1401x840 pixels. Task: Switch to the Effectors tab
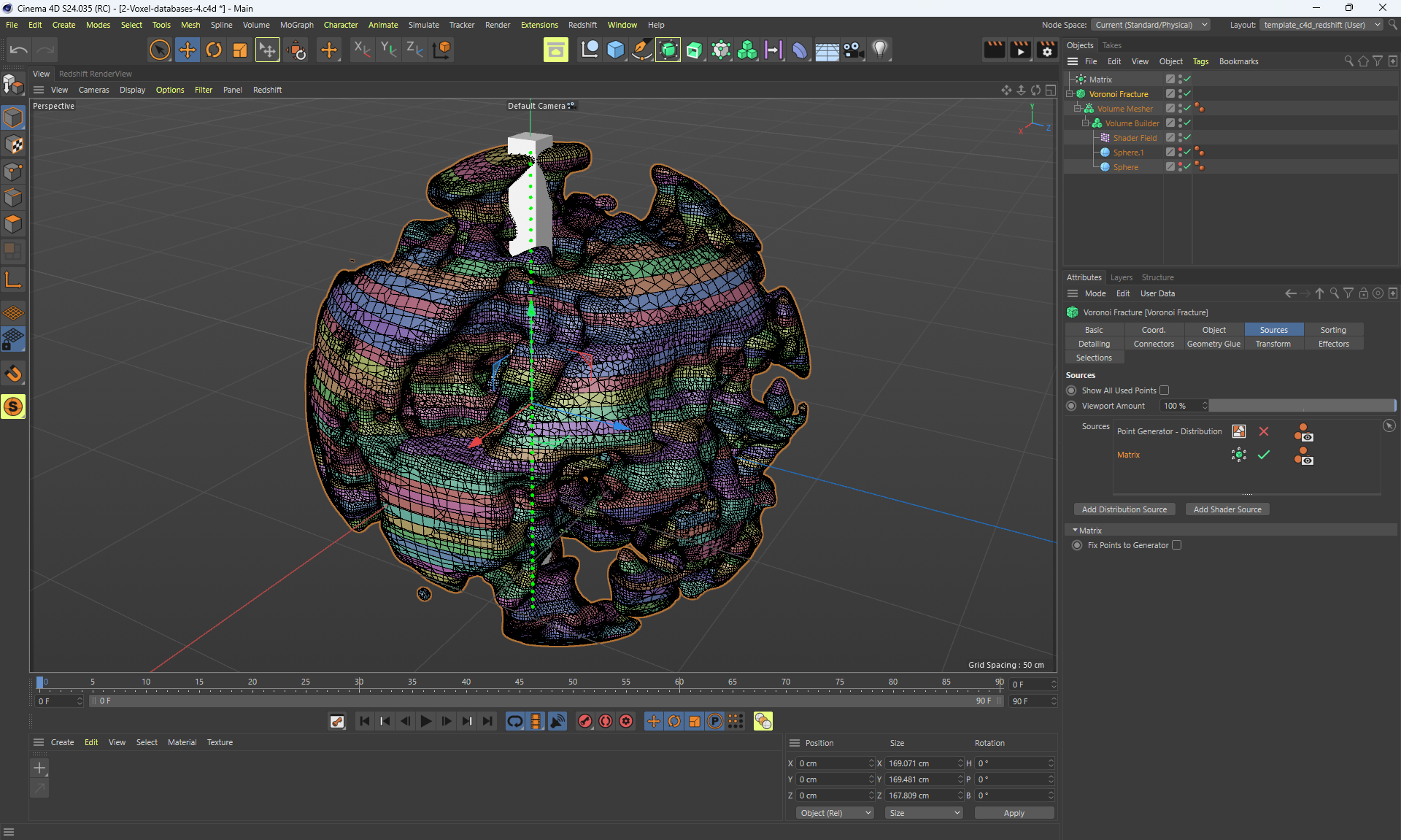click(x=1333, y=344)
